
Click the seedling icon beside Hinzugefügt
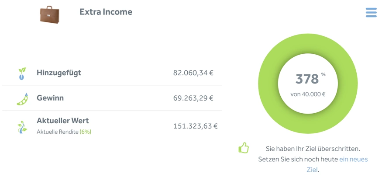pos(22,73)
